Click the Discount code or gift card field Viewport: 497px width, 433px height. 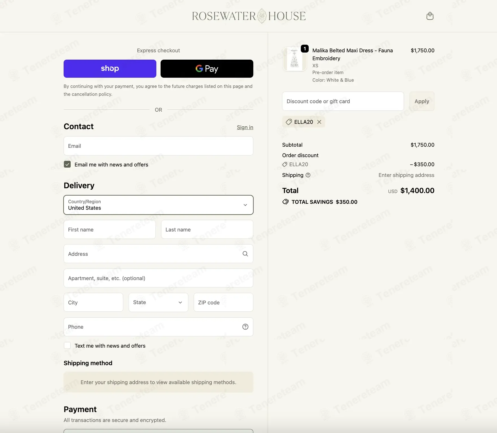click(343, 101)
